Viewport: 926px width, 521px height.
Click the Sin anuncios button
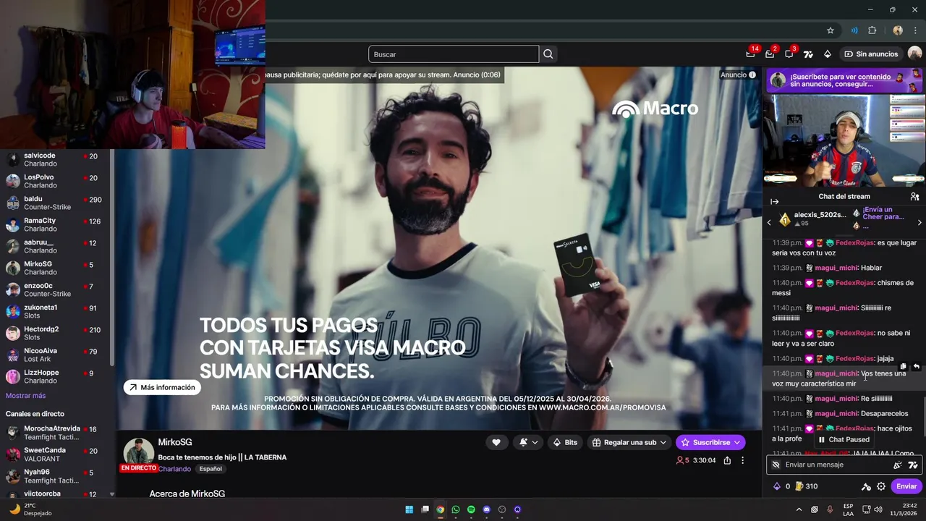tap(871, 54)
